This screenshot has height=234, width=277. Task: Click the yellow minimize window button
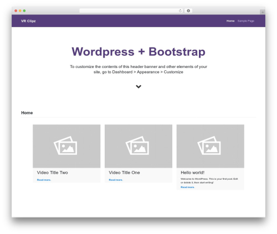point(20,11)
